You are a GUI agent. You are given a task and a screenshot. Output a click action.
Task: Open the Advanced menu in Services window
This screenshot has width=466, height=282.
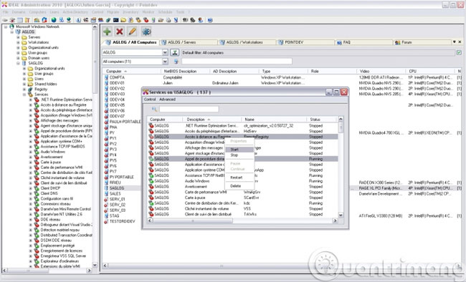pos(167,99)
